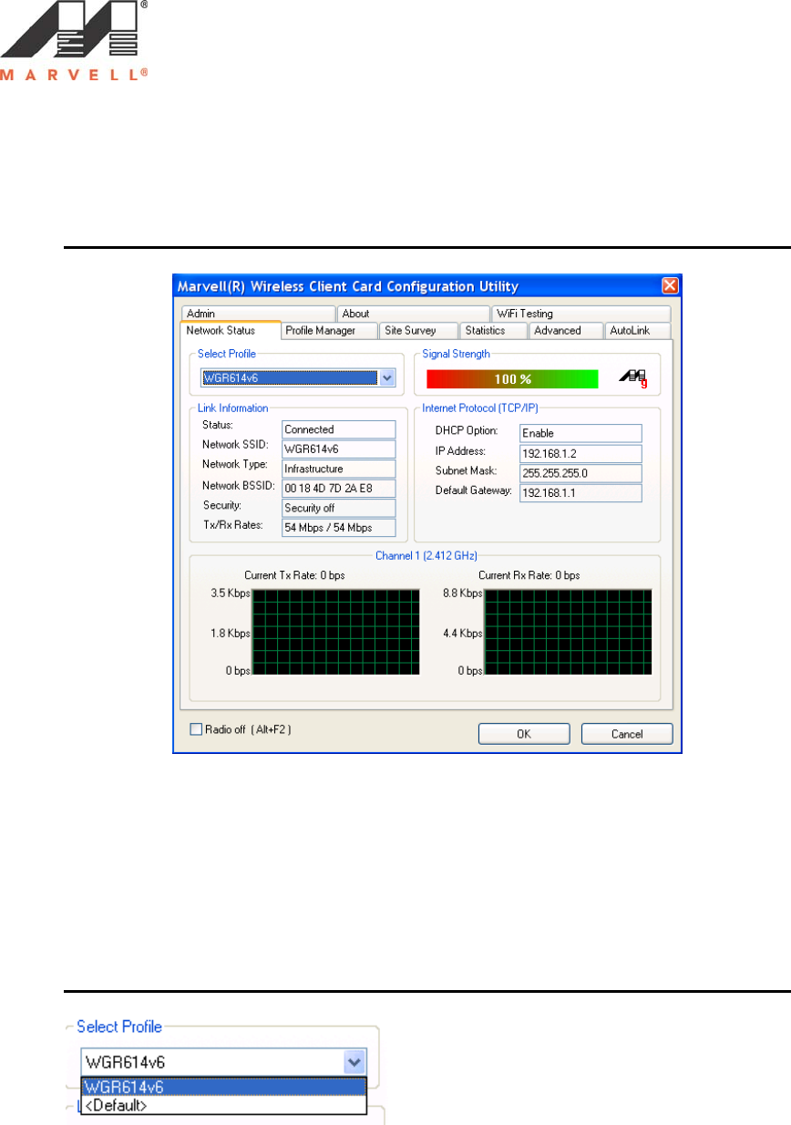This screenshot has height=1125, width=791.
Task: Expand the Select Profile dropdown in the dialog
Action: (386, 378)
